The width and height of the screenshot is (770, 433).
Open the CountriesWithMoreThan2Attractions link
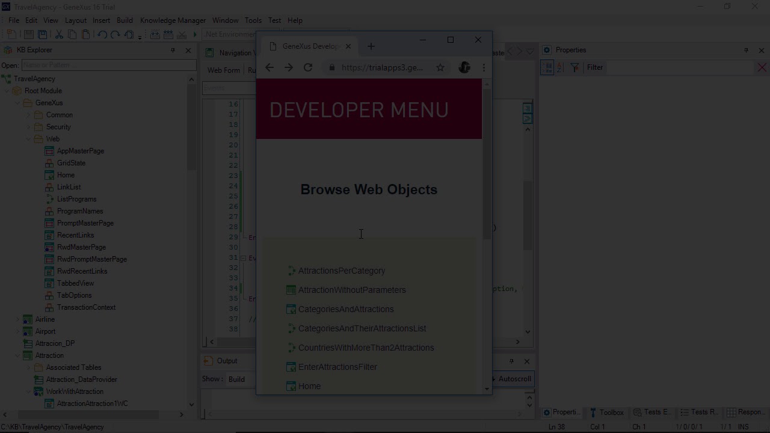(366, 348)
